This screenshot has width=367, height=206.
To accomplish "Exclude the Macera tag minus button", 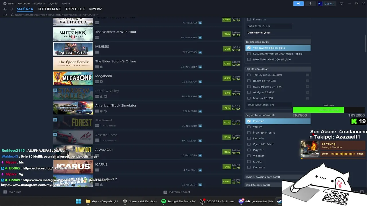I will [x=307, y=98].
